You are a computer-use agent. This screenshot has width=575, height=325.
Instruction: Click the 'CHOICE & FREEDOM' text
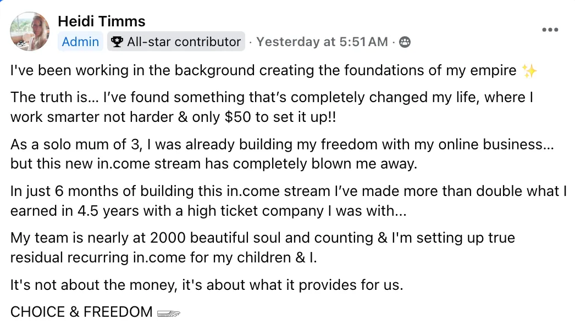[x=81, y=312]
